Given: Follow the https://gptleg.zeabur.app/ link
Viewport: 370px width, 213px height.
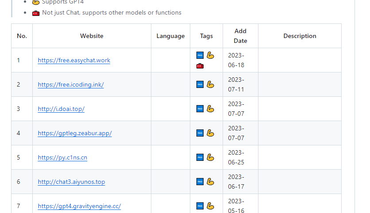Looking at the screenshot, I should click(75, 133).
